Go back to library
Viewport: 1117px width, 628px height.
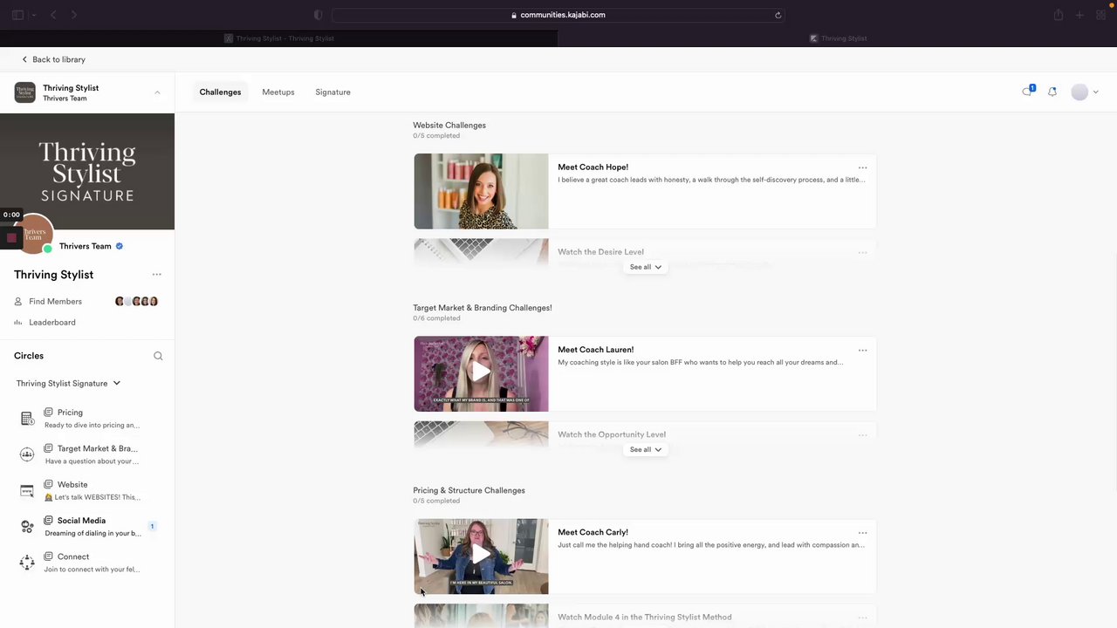[53, 59]
